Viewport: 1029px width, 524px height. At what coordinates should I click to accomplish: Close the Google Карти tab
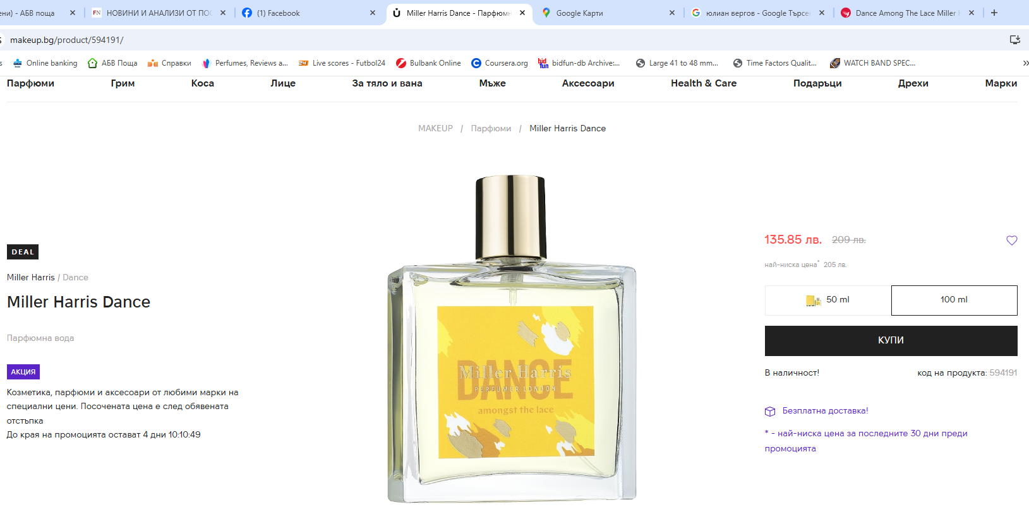pos(671,13)
